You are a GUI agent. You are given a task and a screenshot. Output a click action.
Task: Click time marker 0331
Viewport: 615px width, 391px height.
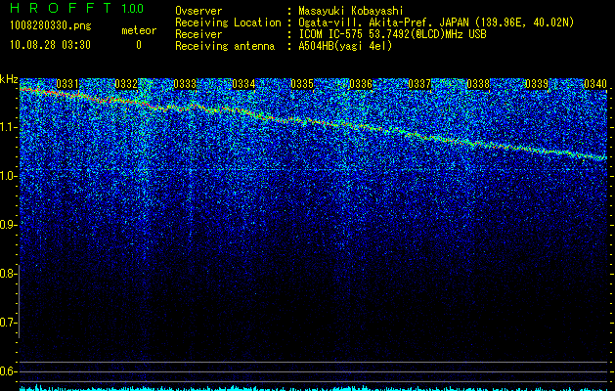coord(67,84)
